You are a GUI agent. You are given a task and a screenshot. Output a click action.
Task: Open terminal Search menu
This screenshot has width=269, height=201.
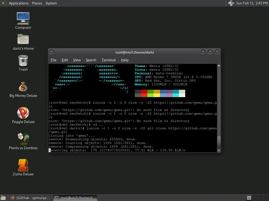tap(91, 60)
